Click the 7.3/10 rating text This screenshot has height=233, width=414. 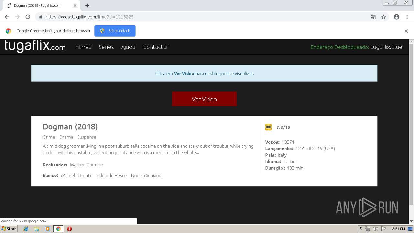pyautogui.click(x=283, y=127)
